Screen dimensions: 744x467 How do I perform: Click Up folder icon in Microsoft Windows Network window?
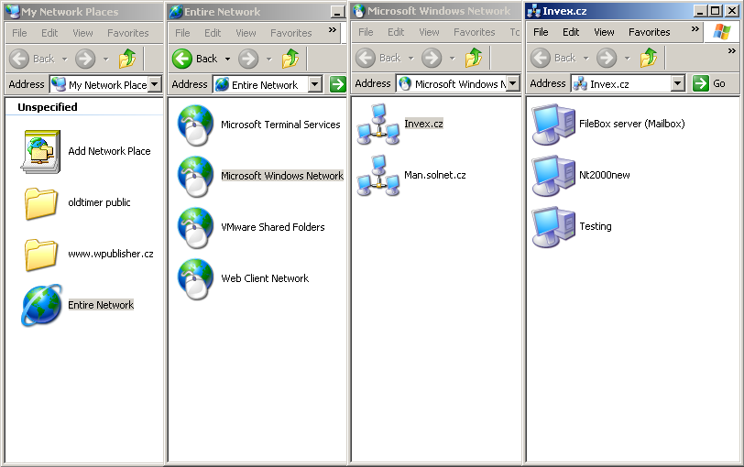point(474,58)
